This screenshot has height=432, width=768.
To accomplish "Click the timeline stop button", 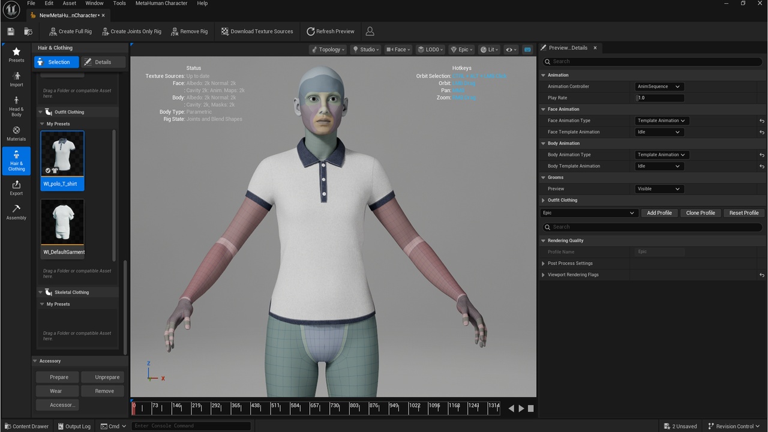I will pos(530,409).
